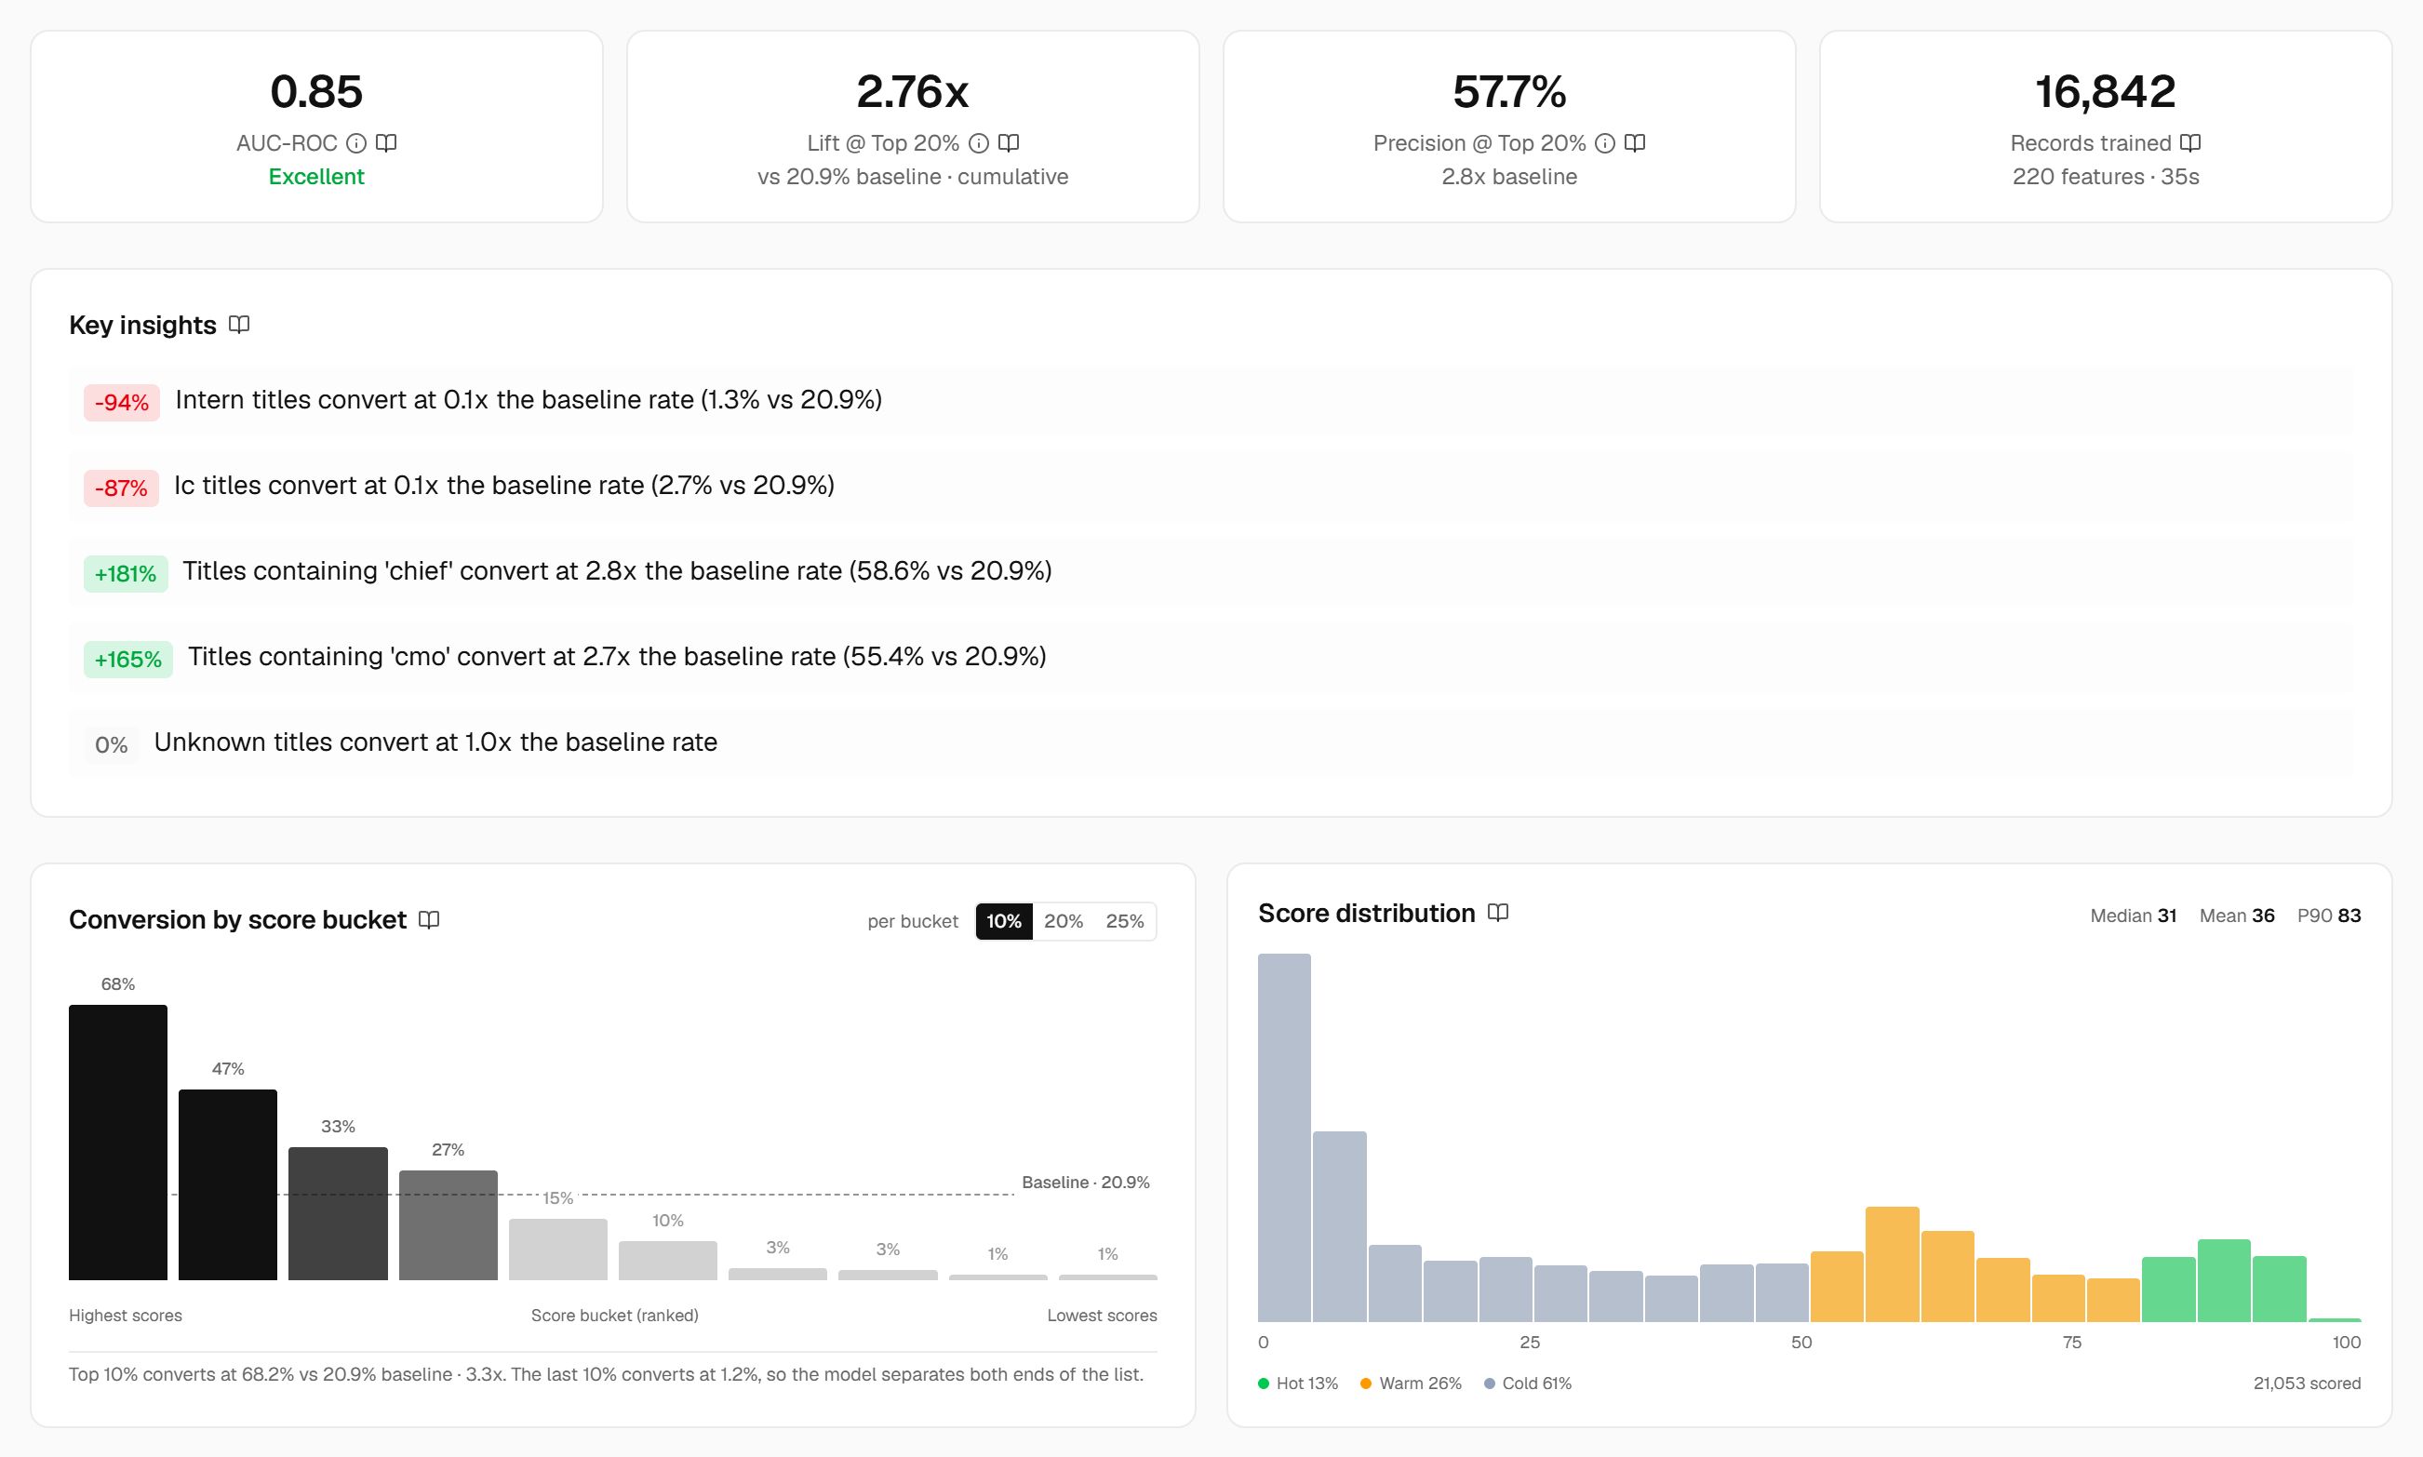Open the book icon next to Lift @ Top 20%
Screen dimensions: 2423x1457
(x=1010, y=143)
